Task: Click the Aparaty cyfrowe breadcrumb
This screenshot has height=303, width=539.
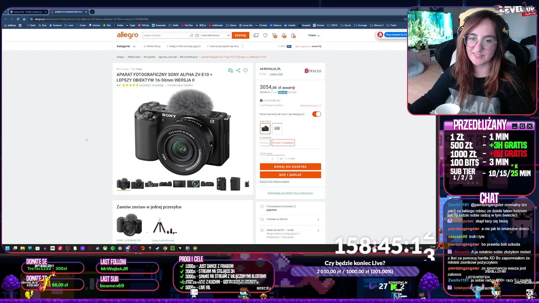Action: [x=168, y=57]
